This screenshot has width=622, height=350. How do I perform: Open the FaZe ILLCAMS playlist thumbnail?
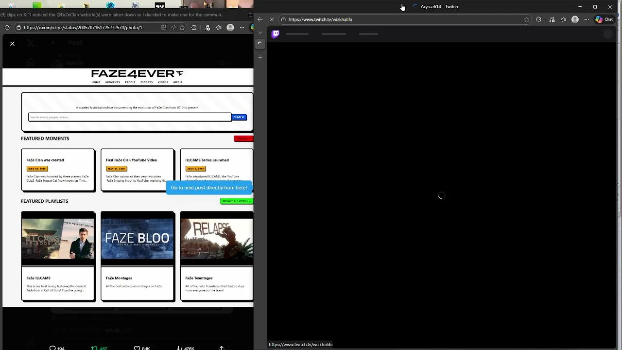tap(58, 239)
